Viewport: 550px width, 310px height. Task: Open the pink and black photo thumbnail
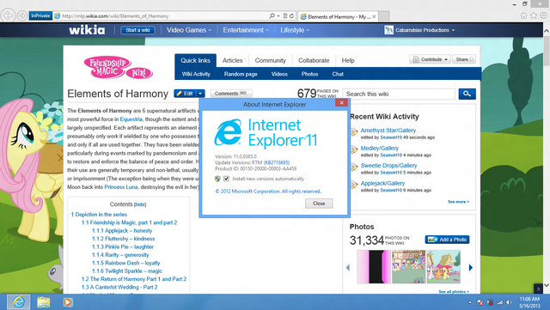[374, 267]
